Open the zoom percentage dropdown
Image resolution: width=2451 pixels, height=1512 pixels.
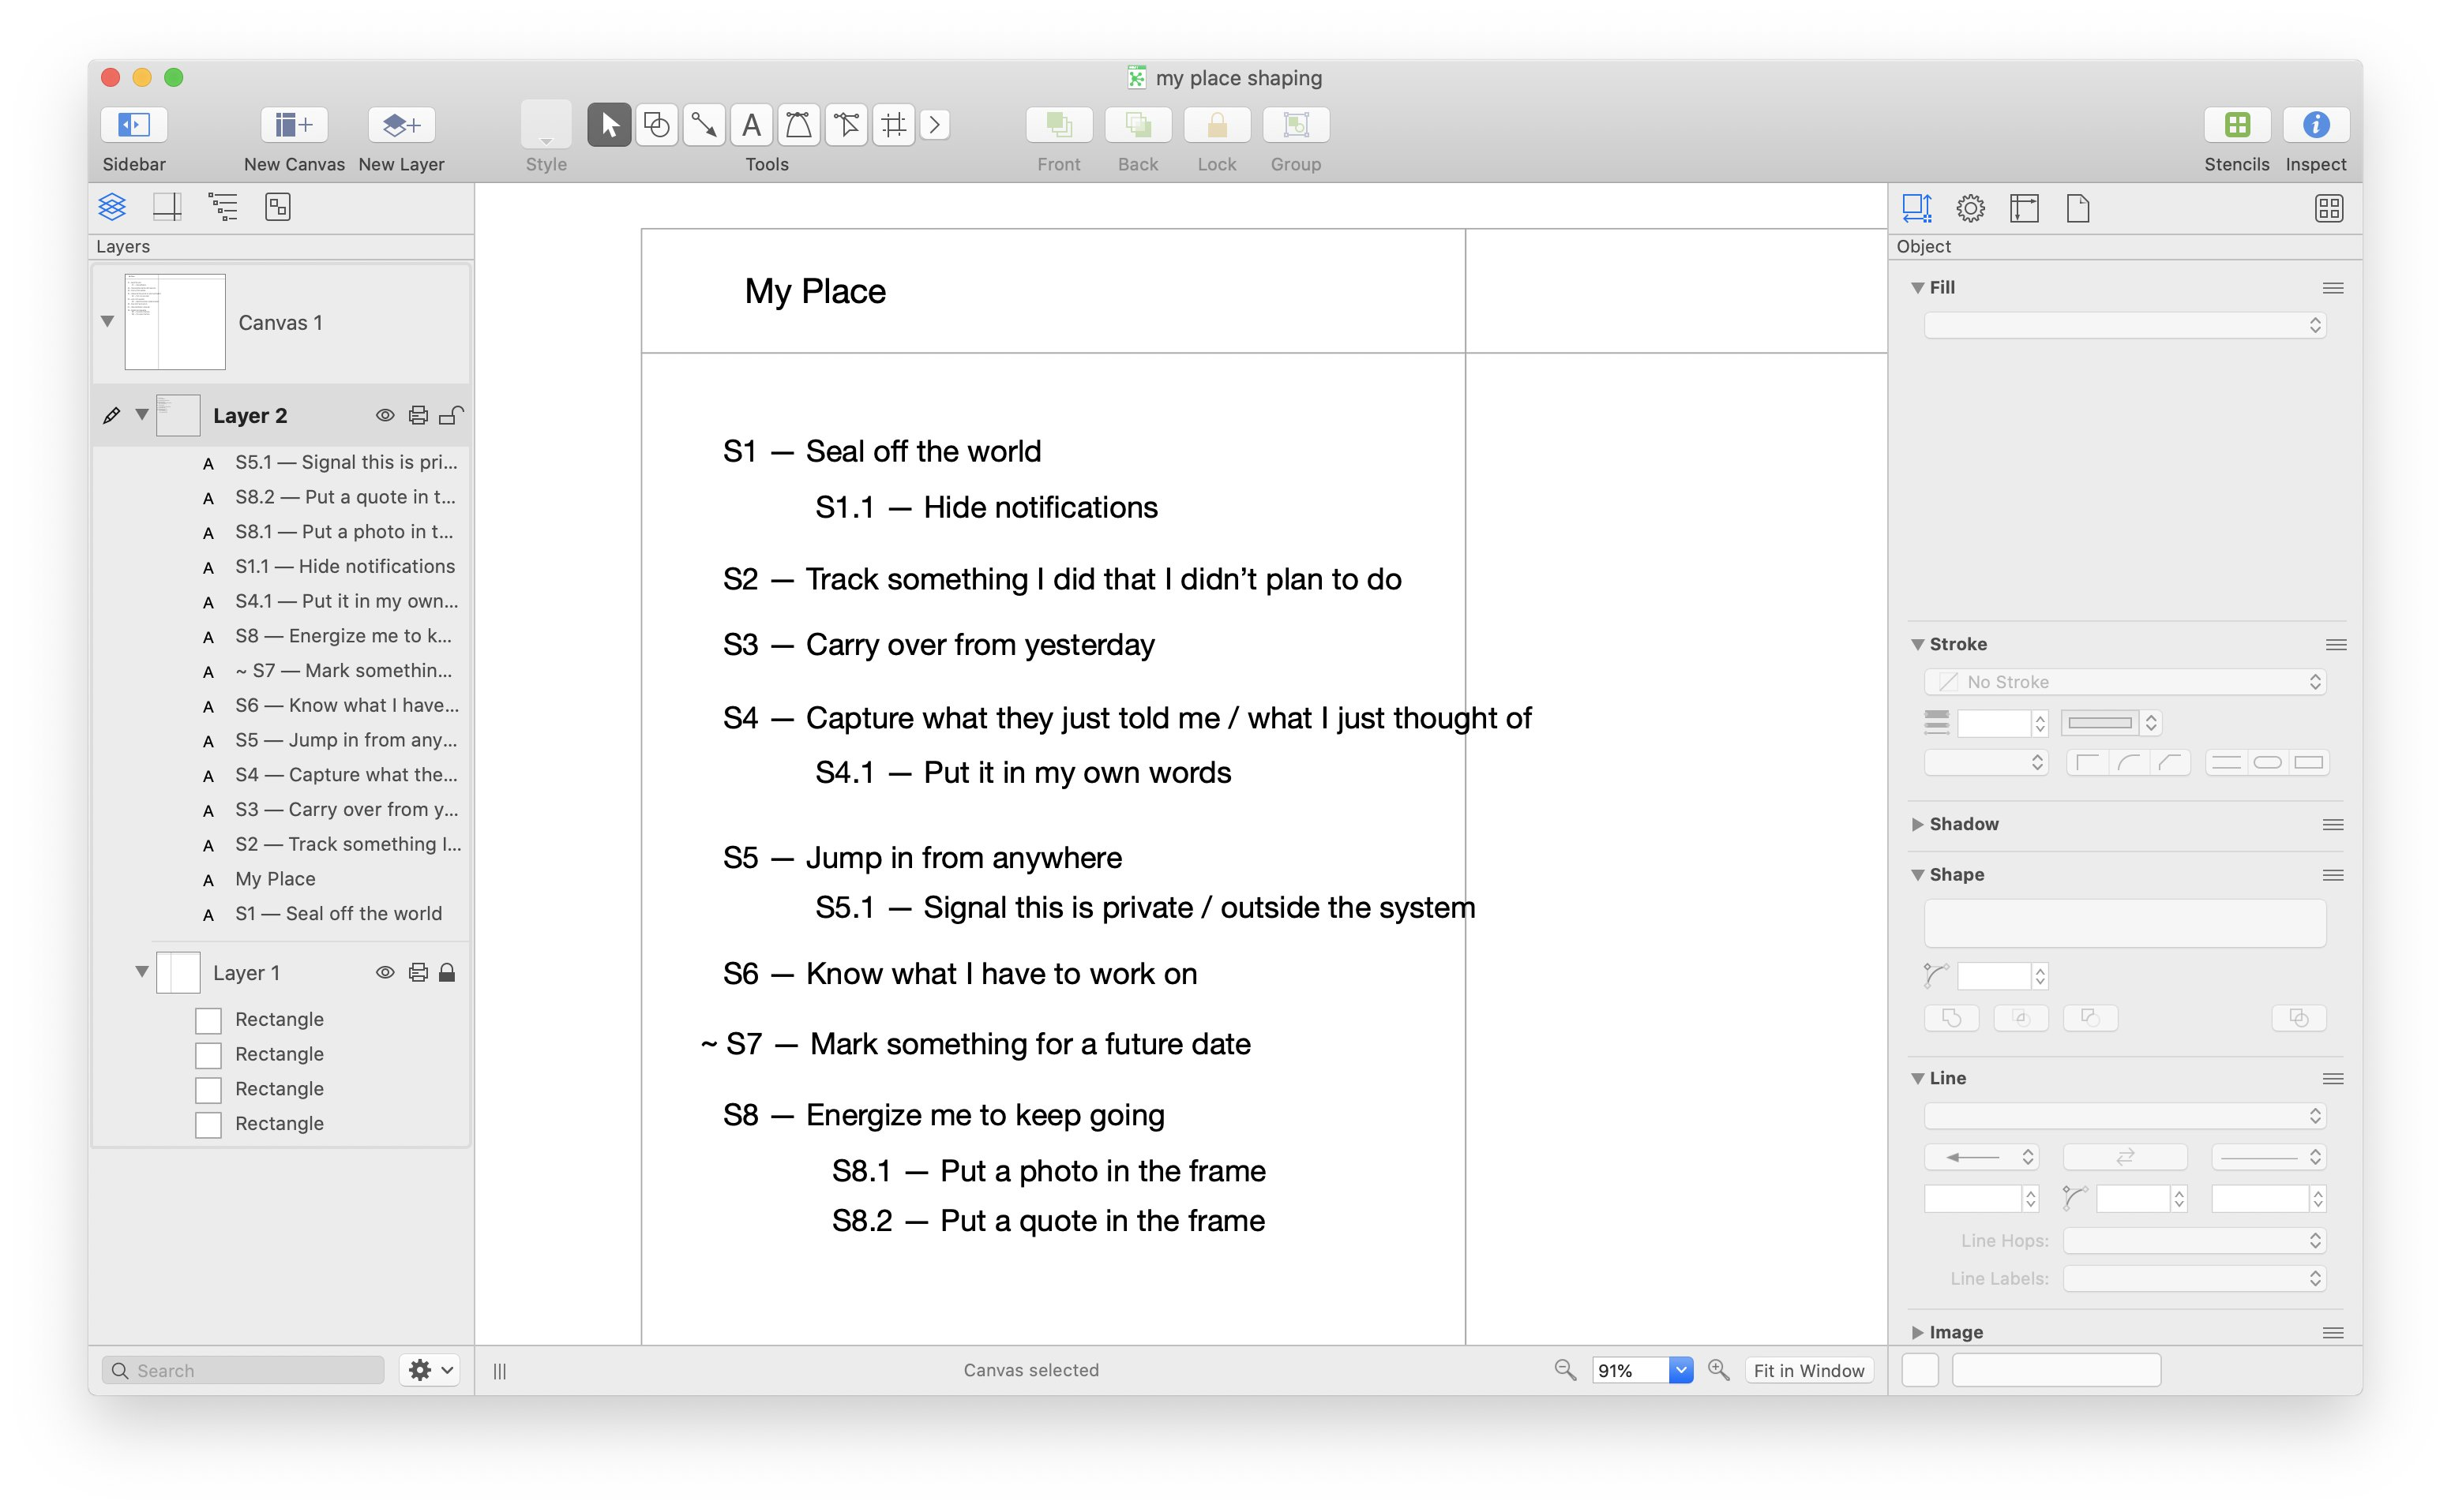pyautogui.click(x=1680, y=1370)
